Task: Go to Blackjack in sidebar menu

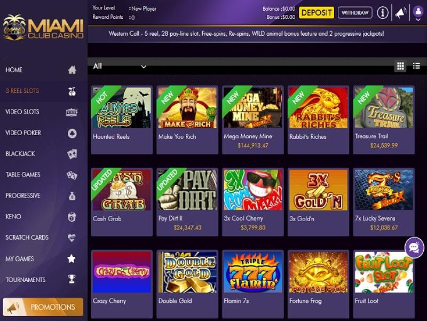Action: click(x=20, y=154)
